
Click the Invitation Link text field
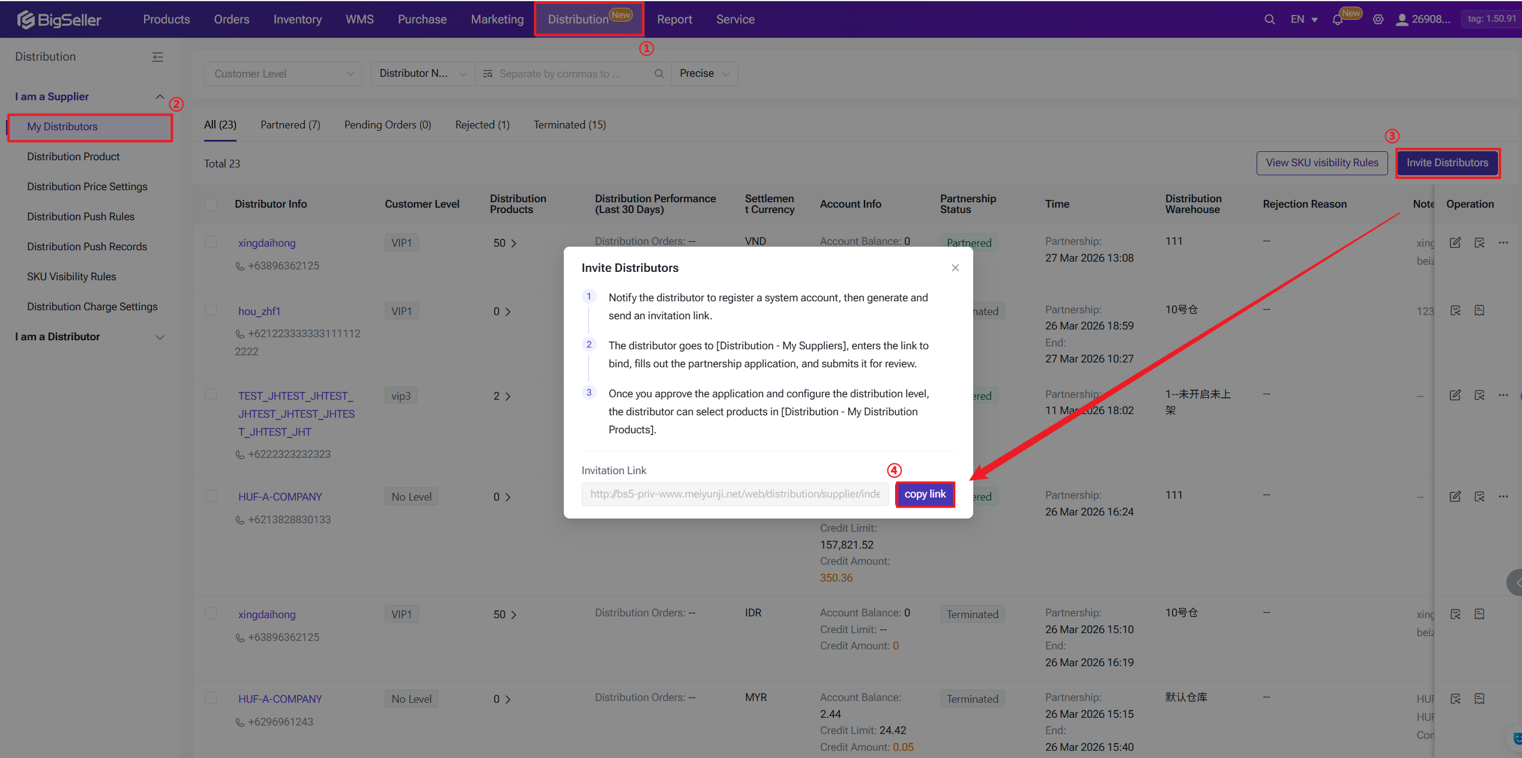734,494
